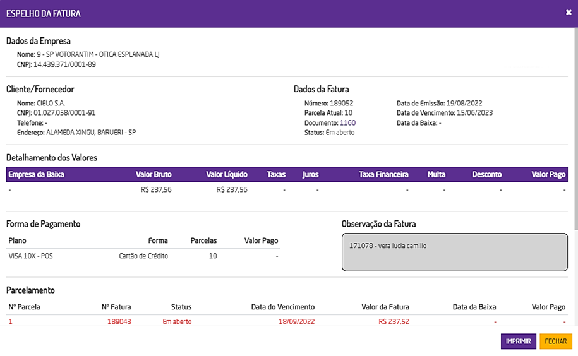This screenshot has height=356, width=578.
Task: Close the Espelho da Fatura dialog with X
Action: coord(569,13)
